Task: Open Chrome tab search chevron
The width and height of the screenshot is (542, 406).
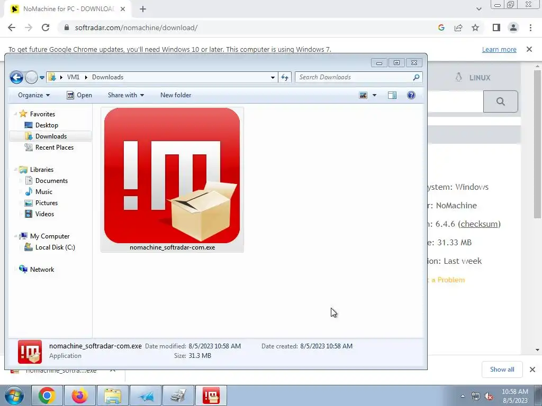Action: (478, 9)
